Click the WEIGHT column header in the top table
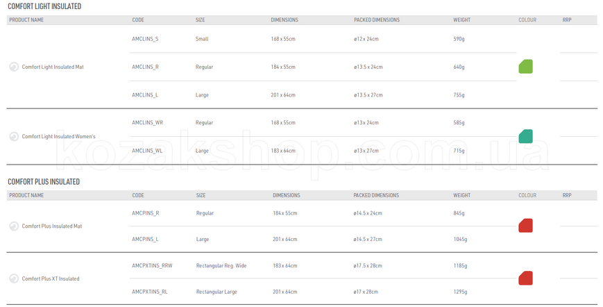 (x=462, y=20)
